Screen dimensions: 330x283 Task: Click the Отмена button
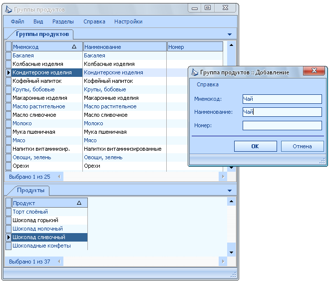[x=302, y=146]
